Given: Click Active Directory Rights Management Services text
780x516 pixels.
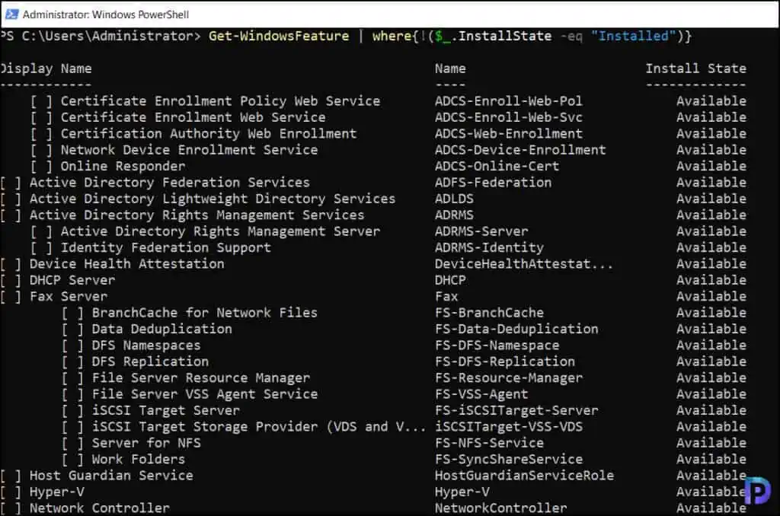Looking at the screenshot, I should coord(197,215).
